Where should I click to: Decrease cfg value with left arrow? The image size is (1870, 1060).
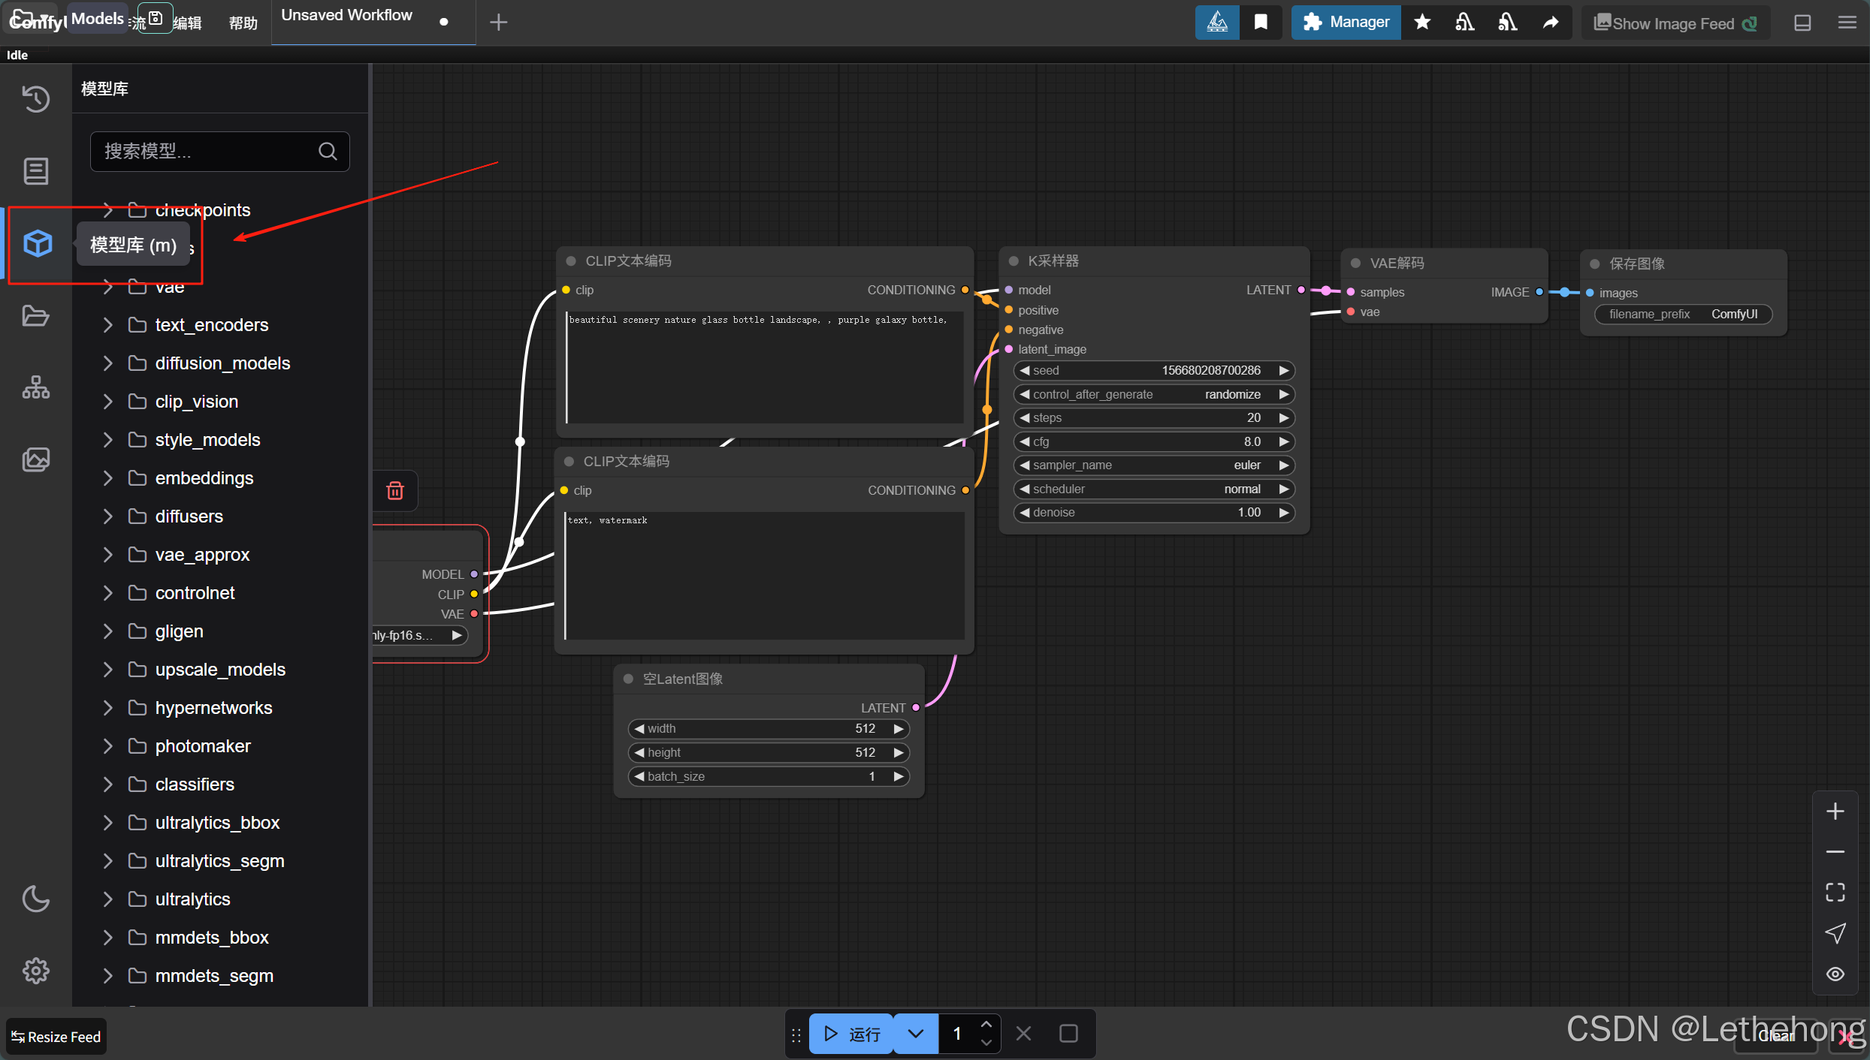pos(1023,441)
